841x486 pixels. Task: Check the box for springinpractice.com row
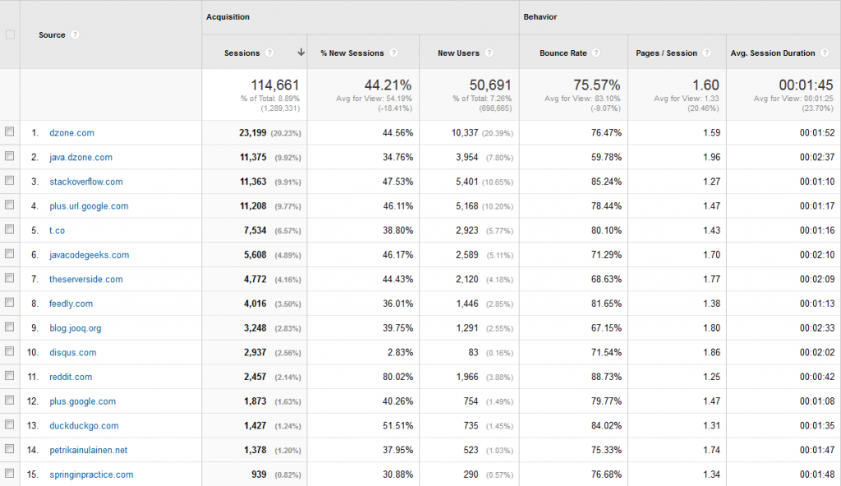pos(10,473)
